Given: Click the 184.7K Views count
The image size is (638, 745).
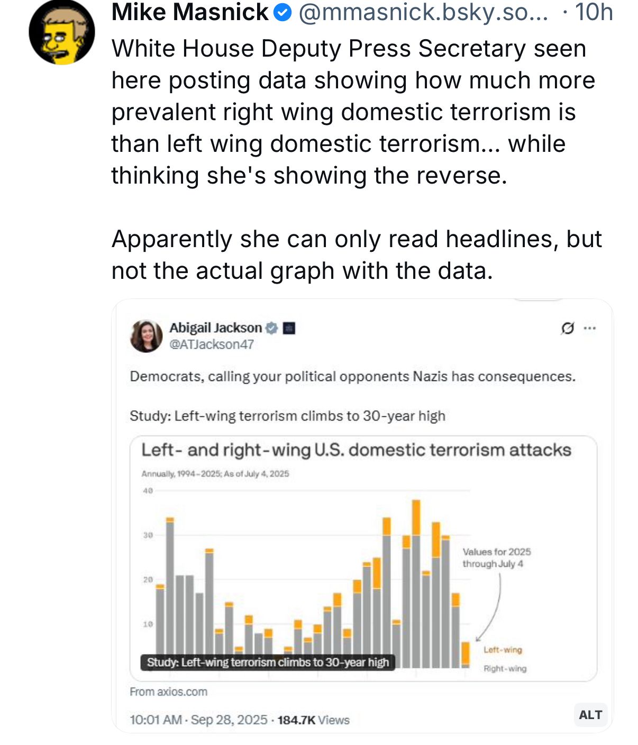Looking at the screenshot, I should click(x=314, y=720).
